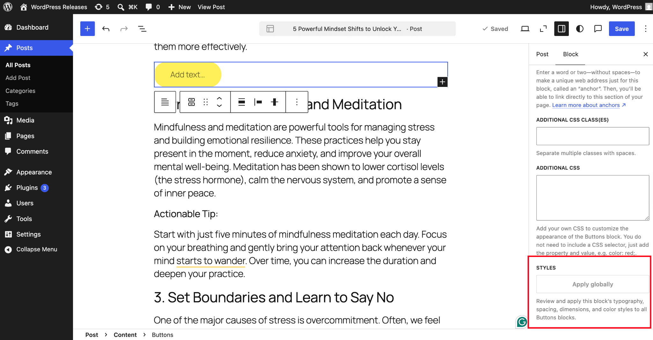Grab the block drag handle
This screenshot has height=340, width=653.
pos(206,102)
